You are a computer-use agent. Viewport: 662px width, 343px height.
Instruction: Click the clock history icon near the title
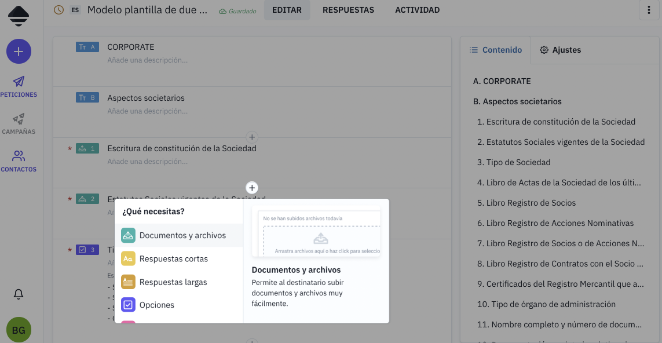tap(58, 10)
